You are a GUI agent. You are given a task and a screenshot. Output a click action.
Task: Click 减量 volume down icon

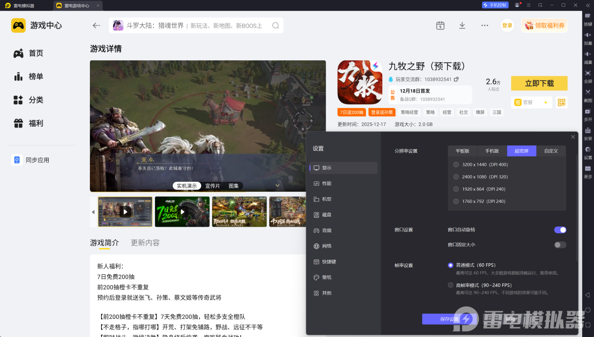pos(588,54)
